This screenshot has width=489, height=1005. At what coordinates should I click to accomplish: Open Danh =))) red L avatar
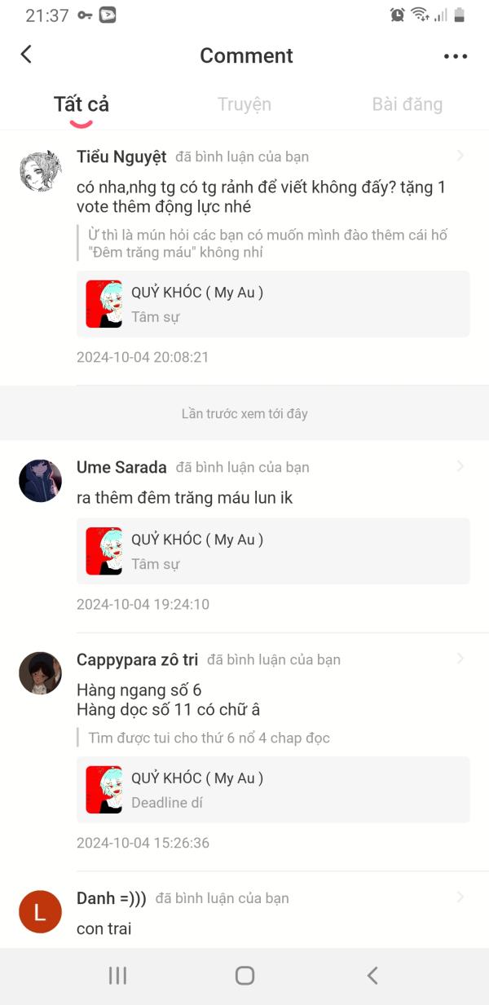click(40, 912)
